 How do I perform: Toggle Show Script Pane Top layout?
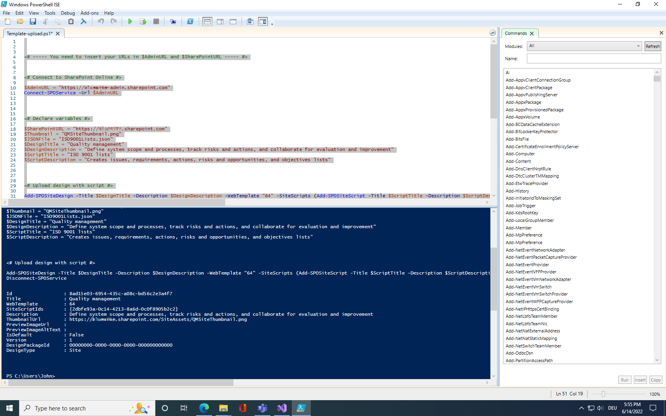tap(207, 22)
